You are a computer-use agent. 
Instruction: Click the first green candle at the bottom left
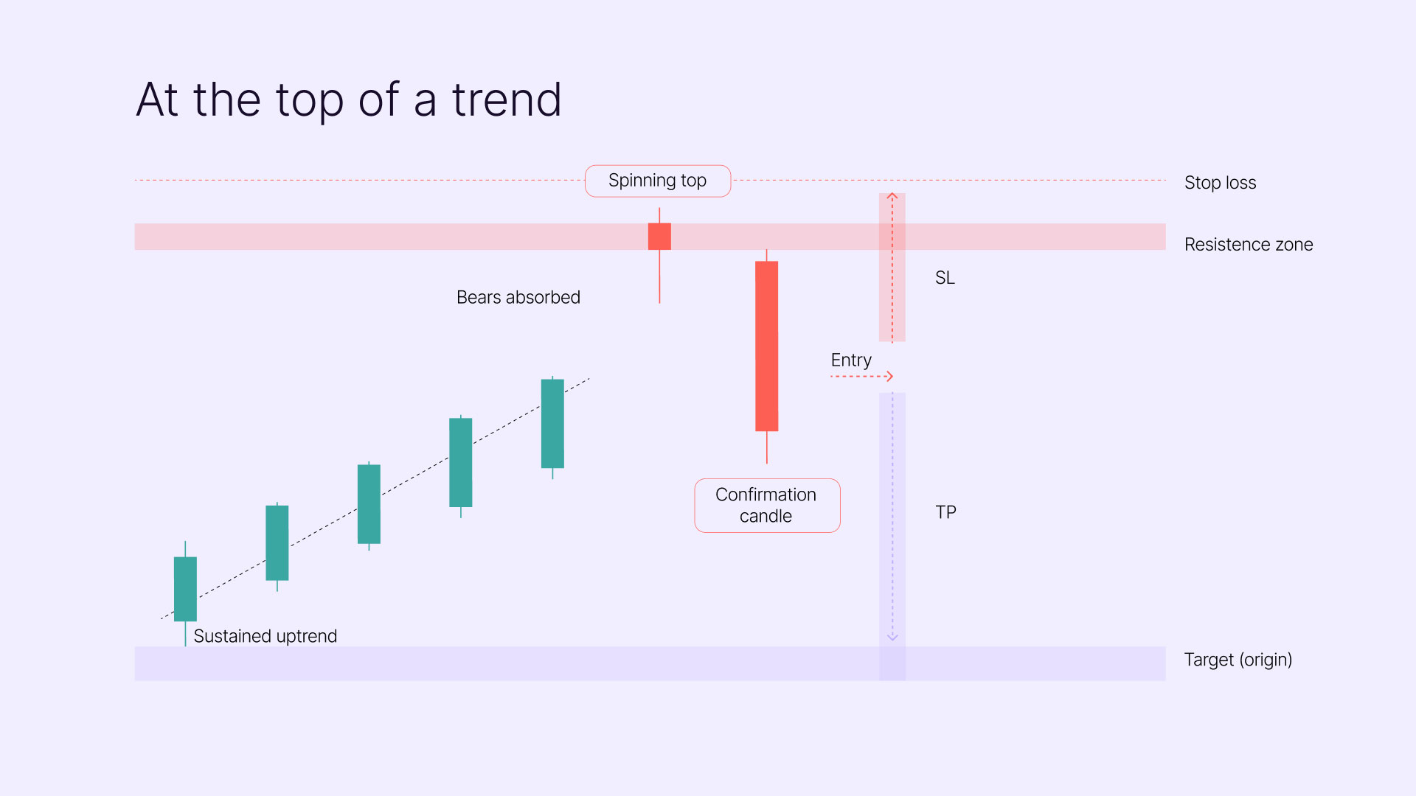[185, 589]
